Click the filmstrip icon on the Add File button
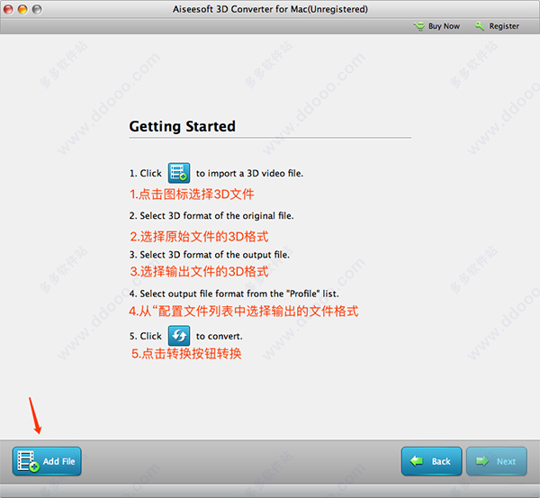This screenshot has width=540, height=498. 28,461
